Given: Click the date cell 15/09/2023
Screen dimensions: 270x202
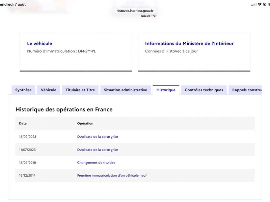Looking at the screenshot, I should (x=28, y=137).
